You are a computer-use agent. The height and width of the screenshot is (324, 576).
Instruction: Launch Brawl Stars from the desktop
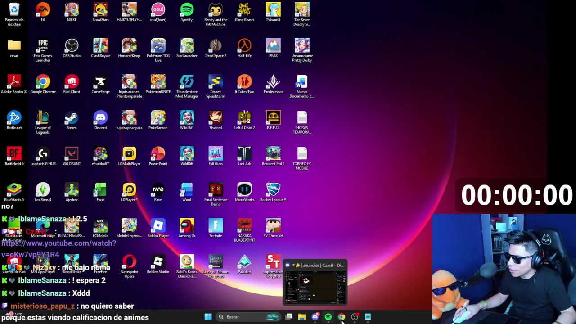point(100,12)
